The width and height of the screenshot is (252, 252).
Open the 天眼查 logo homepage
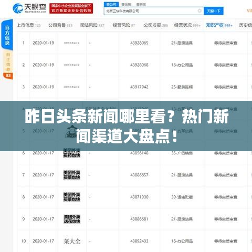[x=29, y=8]
